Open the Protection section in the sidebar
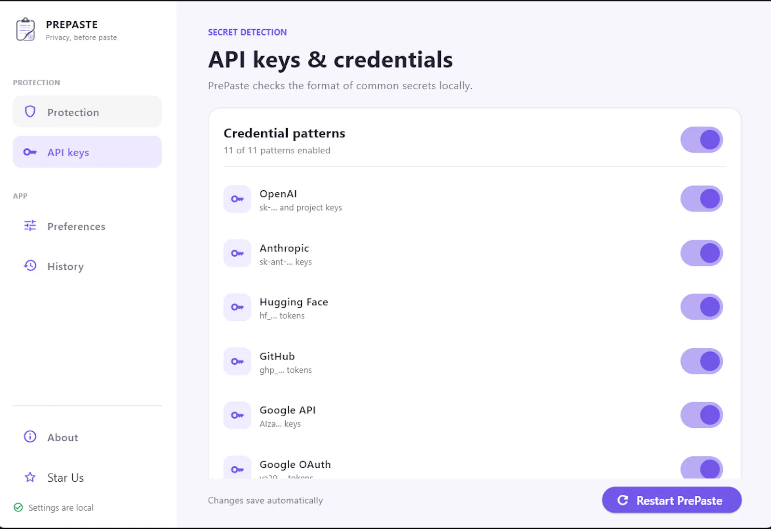 click(87, 112)
